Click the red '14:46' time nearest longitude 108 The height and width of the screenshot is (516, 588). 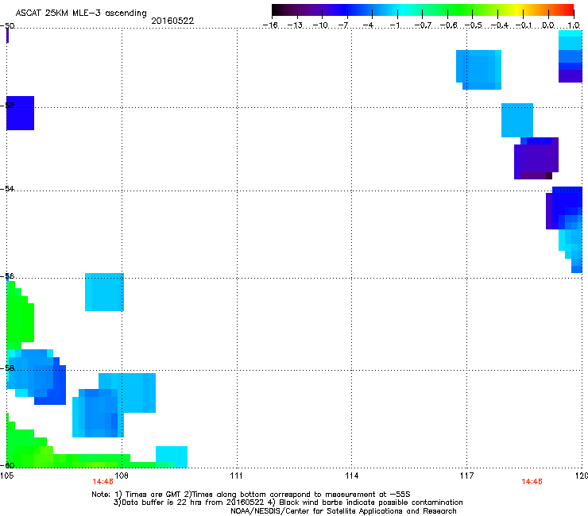(x=103, y=482)
